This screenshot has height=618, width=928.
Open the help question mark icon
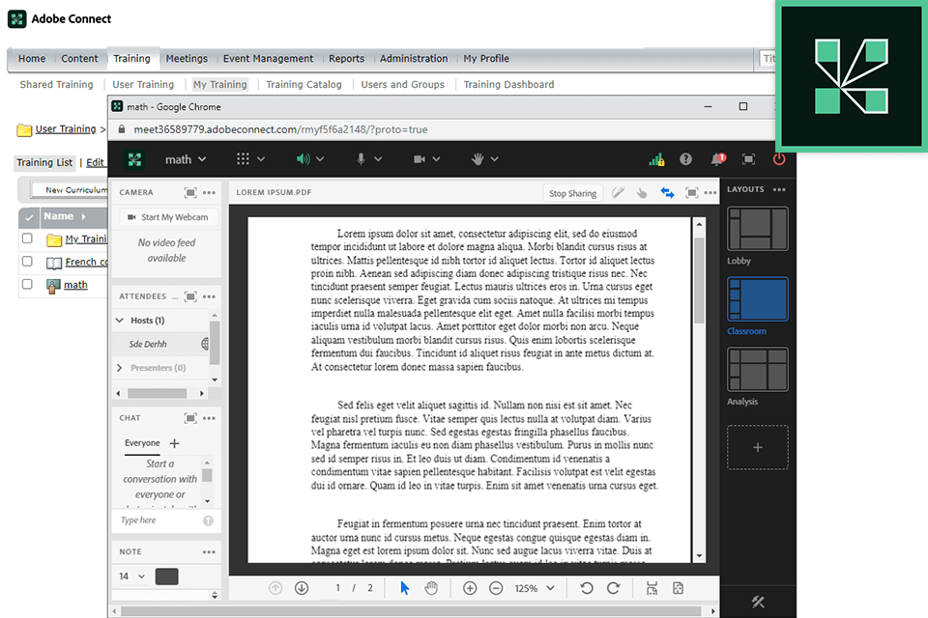coord(685,159)
